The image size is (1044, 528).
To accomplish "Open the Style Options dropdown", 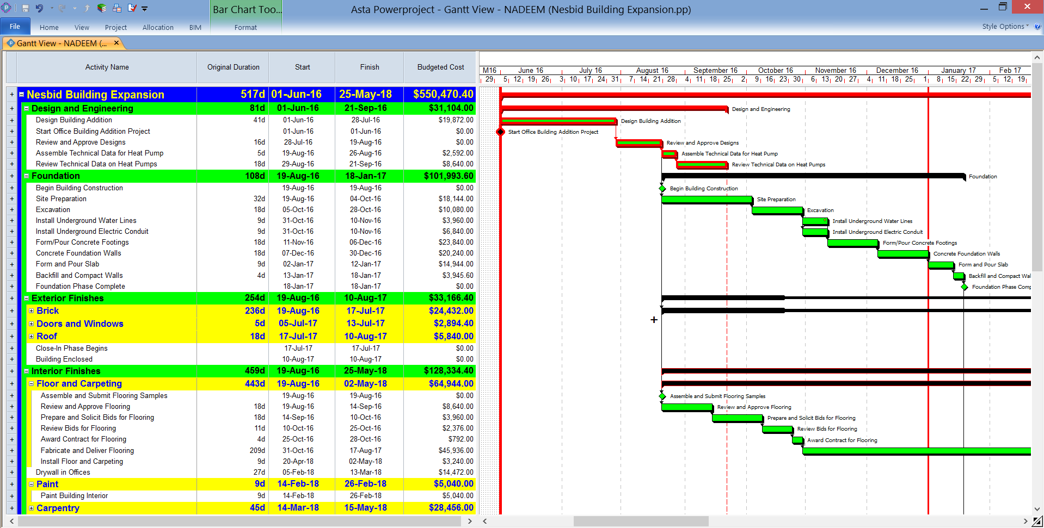I will (1005, 26).
